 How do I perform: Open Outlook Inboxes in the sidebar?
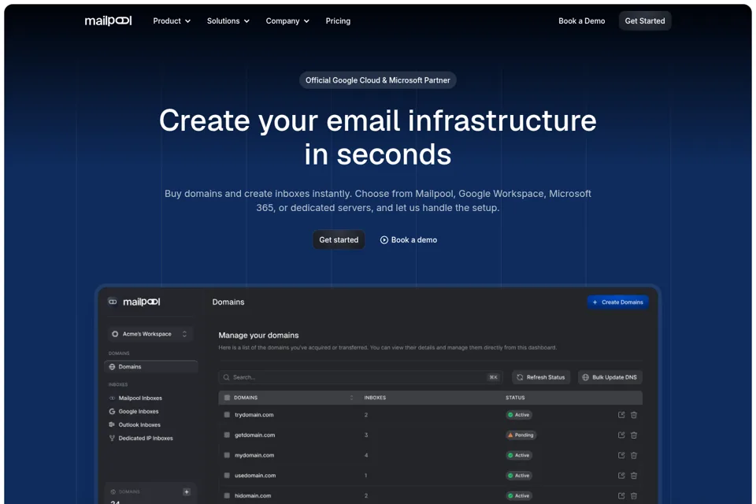pos(135,425)
